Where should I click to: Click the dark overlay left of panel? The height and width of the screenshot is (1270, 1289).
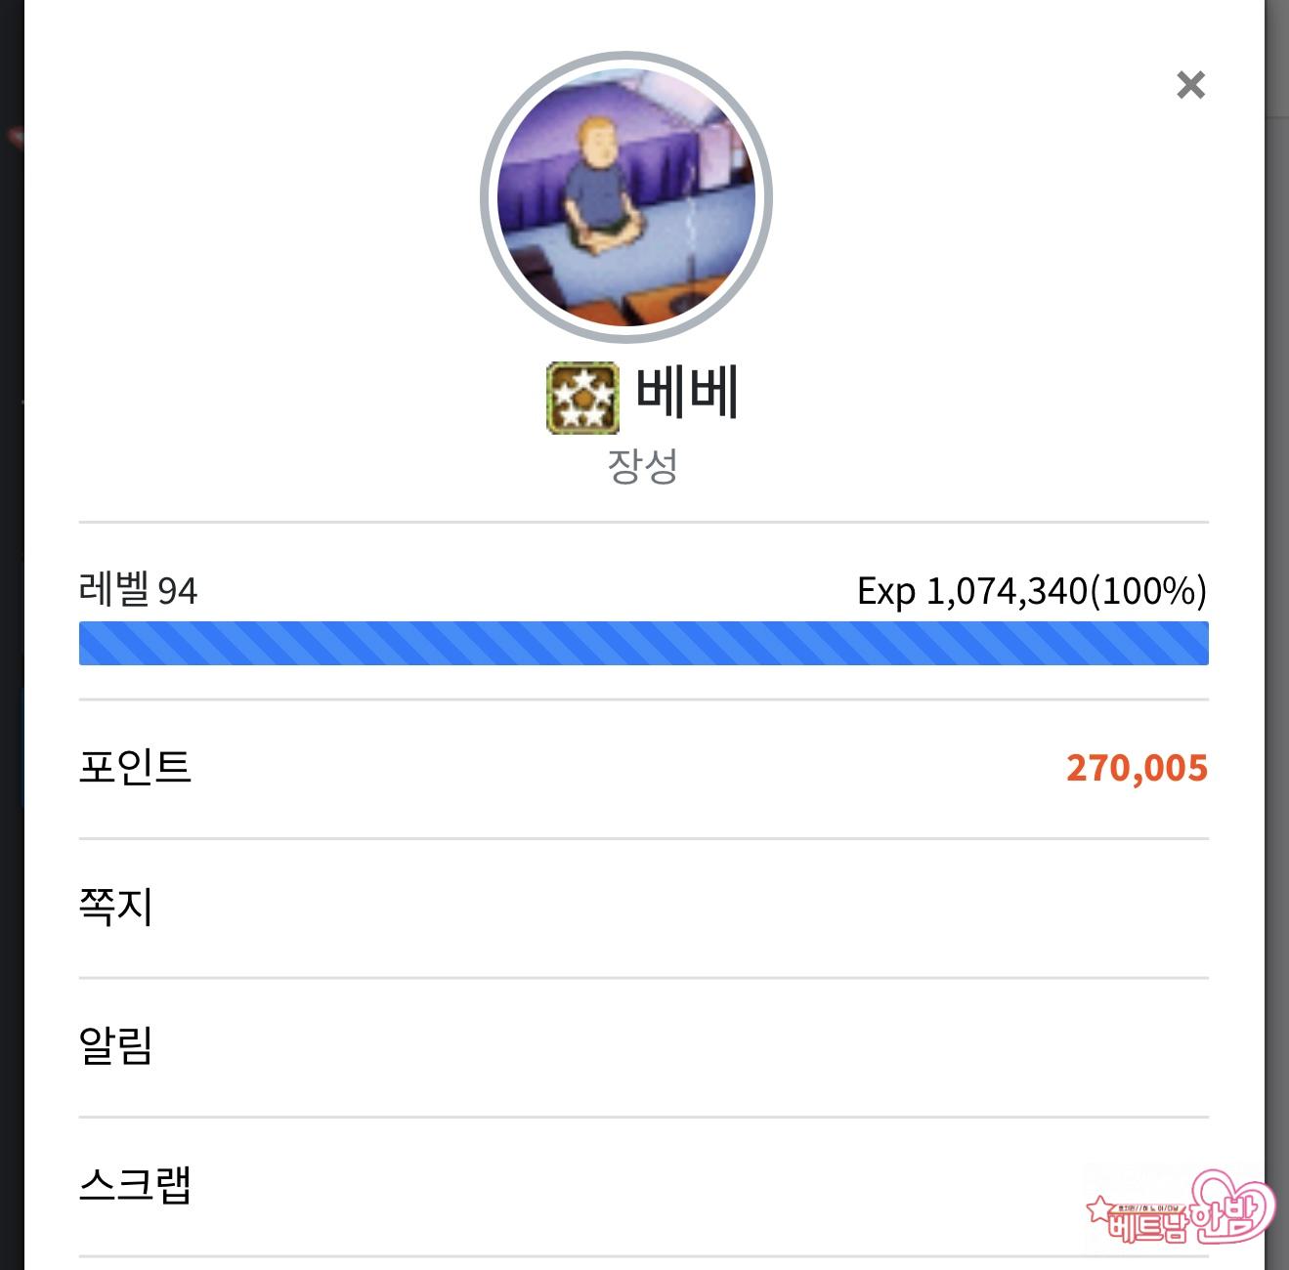12,635
